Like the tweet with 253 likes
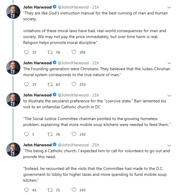 click(x=74, y=84)
